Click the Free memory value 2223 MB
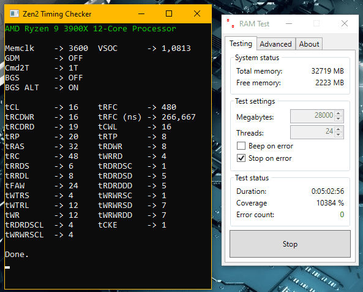The image size is (363, 292). click(330, 83)
